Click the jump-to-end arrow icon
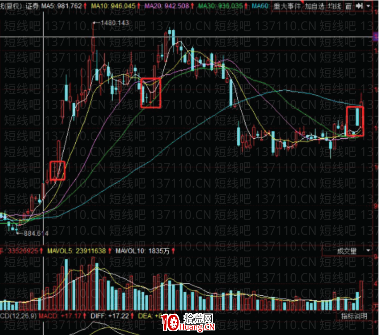This screenshot has height=335, width=379. click(x=360, y=6)
